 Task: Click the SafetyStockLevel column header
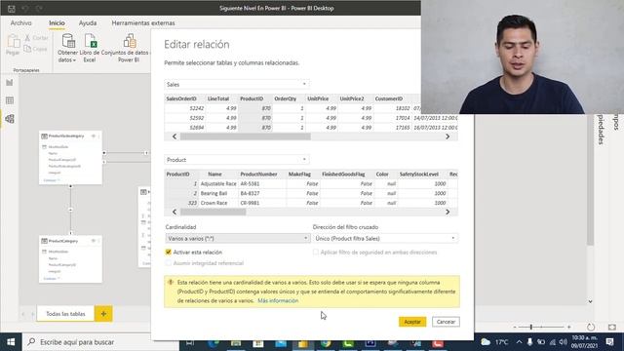pos(422,174)
